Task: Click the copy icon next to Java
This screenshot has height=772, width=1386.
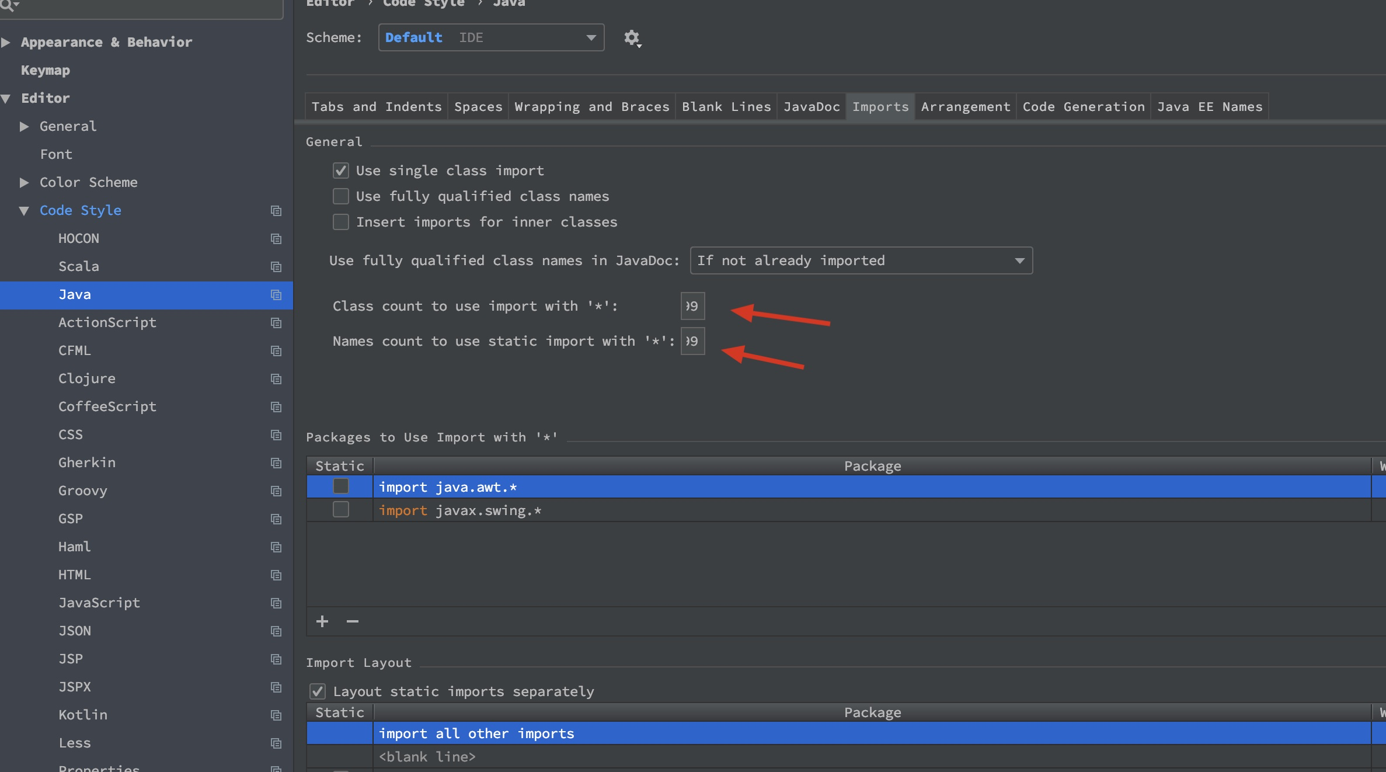Action: (x=276, y=295)
